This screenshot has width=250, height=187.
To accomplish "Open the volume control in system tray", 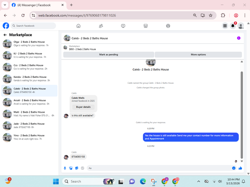I will (x=220, y=182).
